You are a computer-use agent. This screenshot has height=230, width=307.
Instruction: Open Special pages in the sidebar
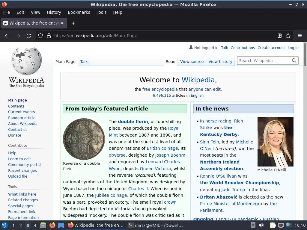point(21,206)
